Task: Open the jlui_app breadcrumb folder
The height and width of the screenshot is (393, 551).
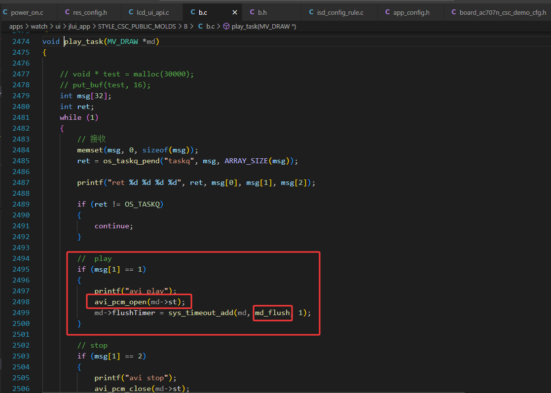Action: tap(79, 27)
